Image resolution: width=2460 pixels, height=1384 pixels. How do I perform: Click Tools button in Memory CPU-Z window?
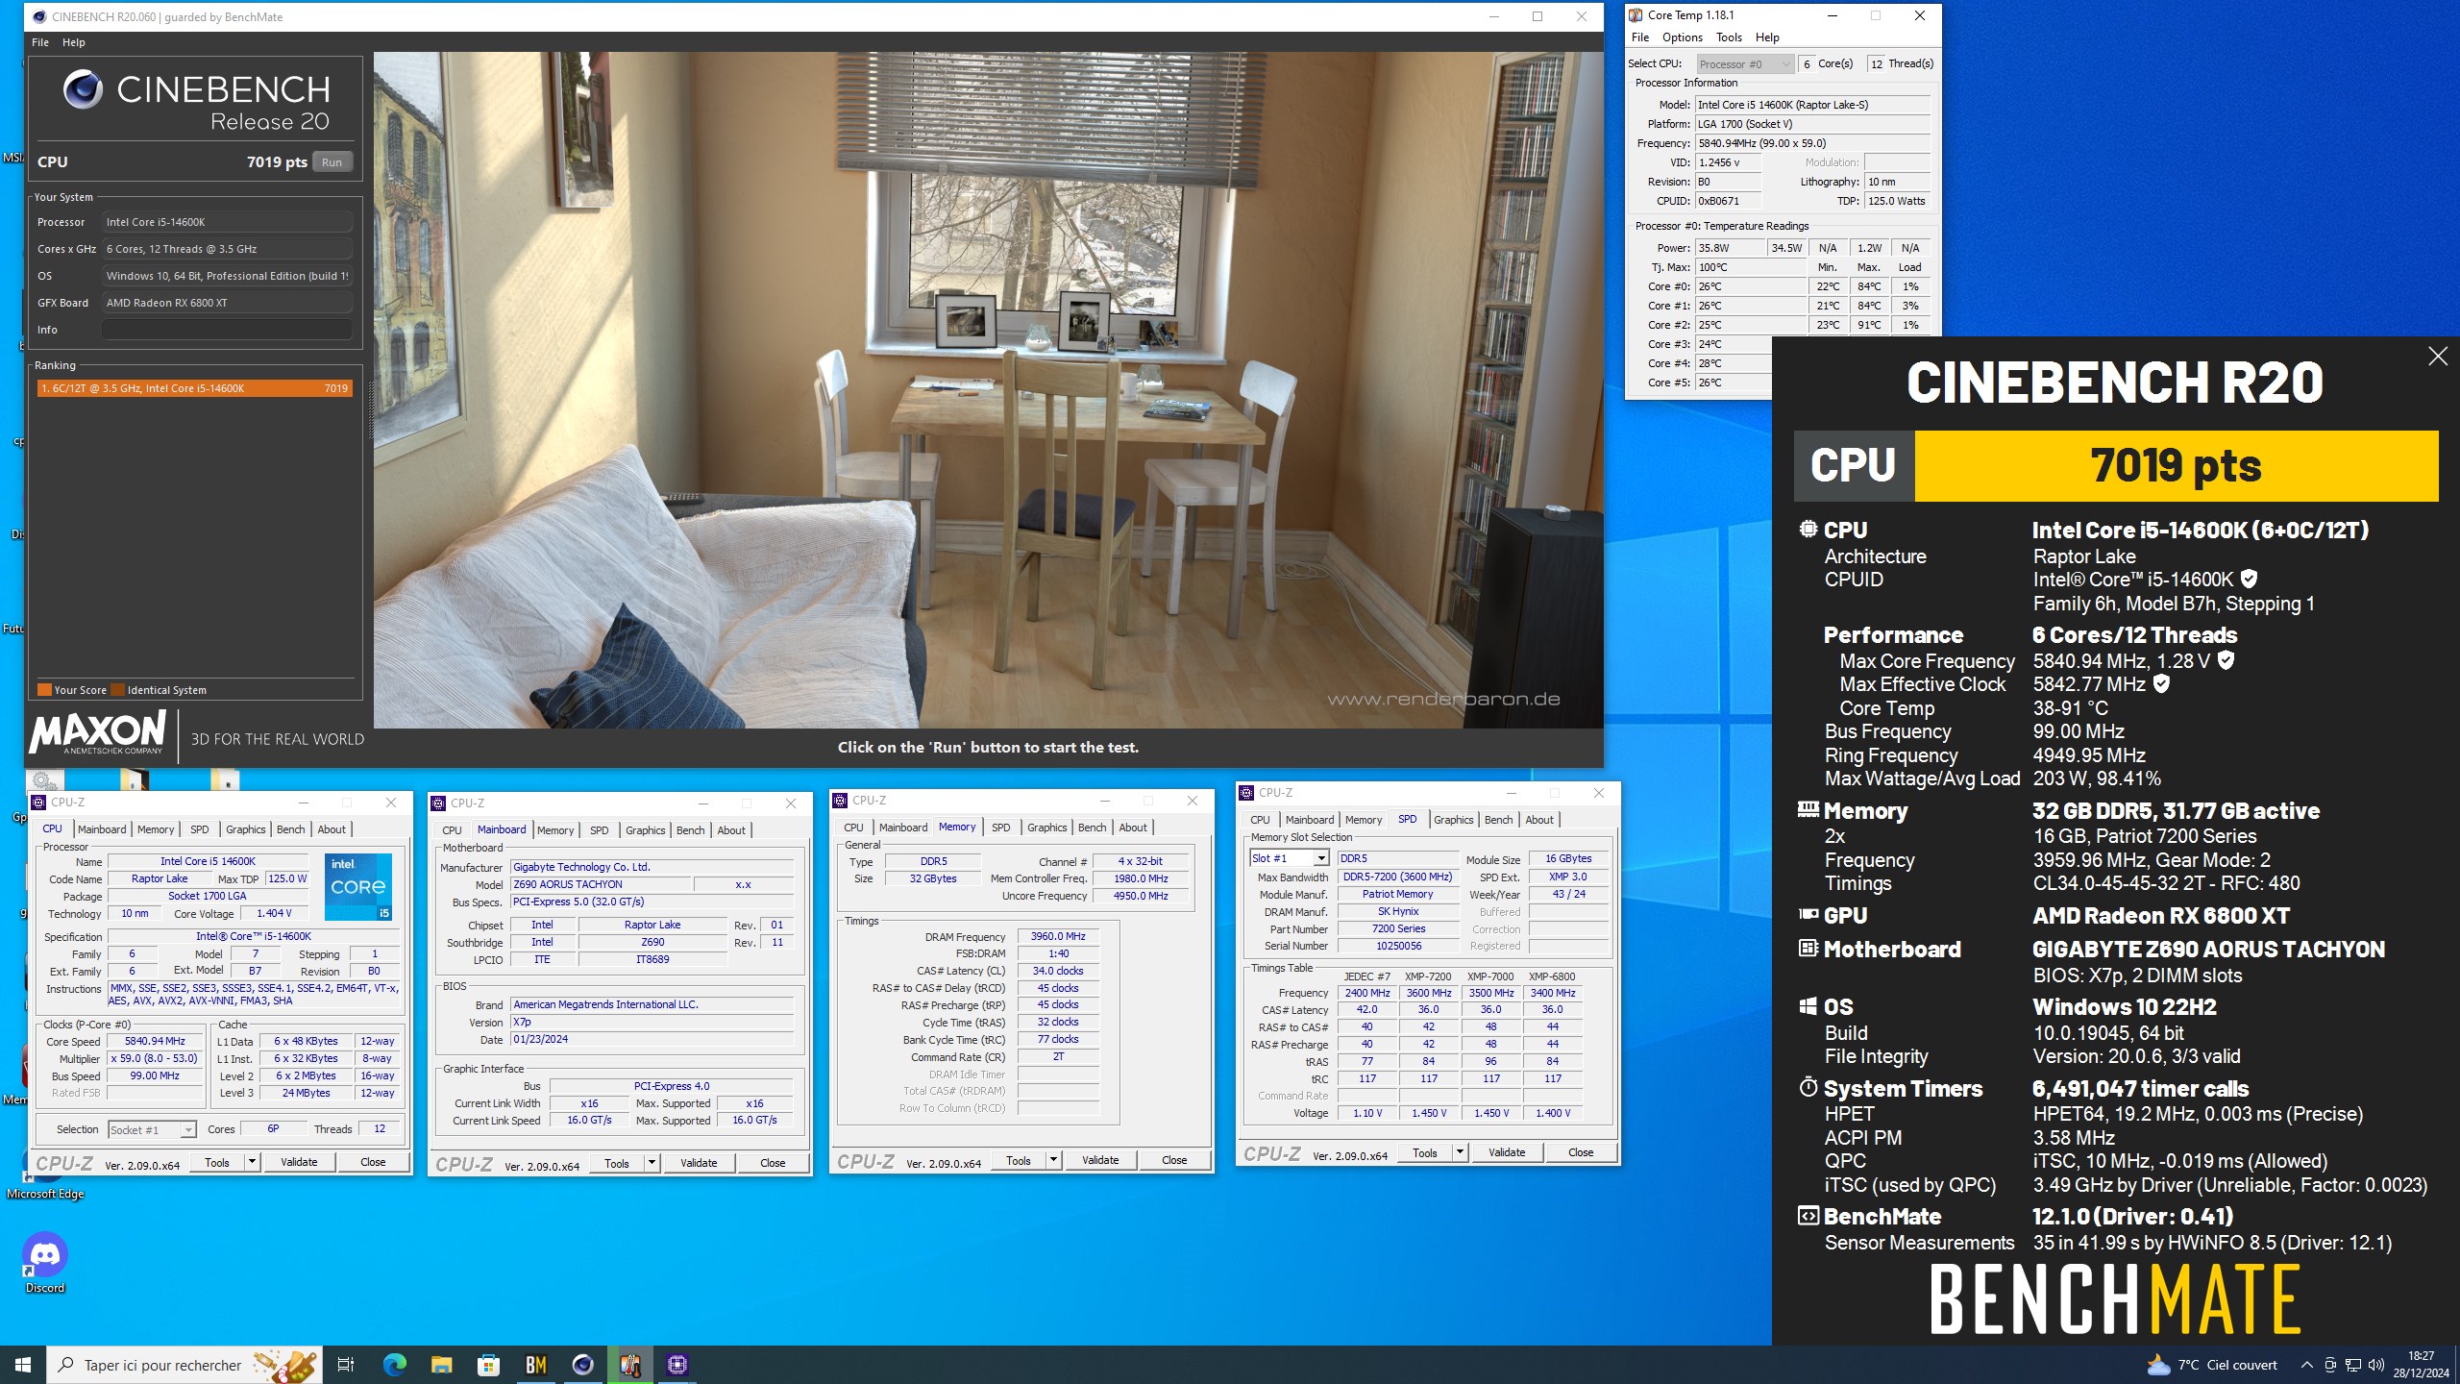point(1019,1160)
